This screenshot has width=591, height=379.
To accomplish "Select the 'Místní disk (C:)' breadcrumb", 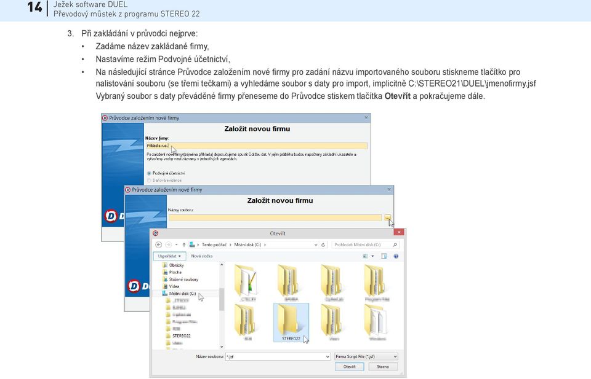I will [x=247, y=244].
